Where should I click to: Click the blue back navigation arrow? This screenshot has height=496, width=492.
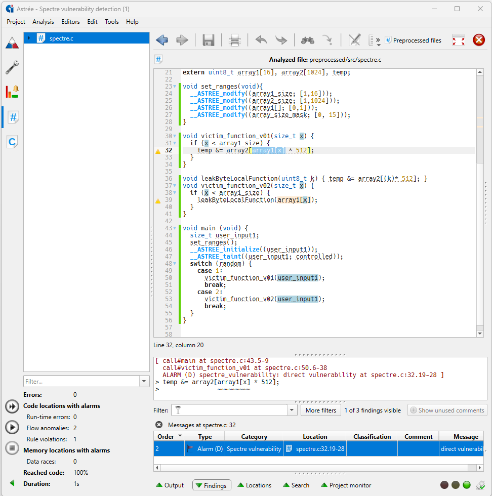click(x=162, y=40)
